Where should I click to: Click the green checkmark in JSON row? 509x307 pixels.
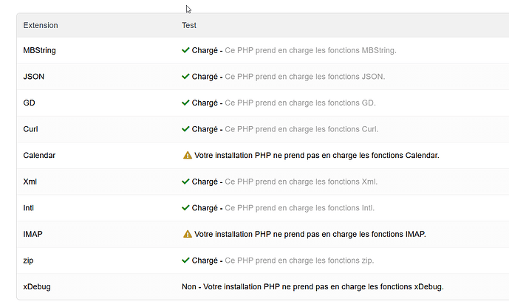(x=186, y=77)
